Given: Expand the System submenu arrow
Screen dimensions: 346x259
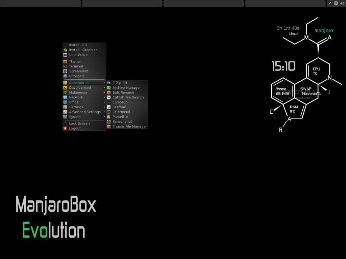Looking at the screenshot, I should click(104, 117).
